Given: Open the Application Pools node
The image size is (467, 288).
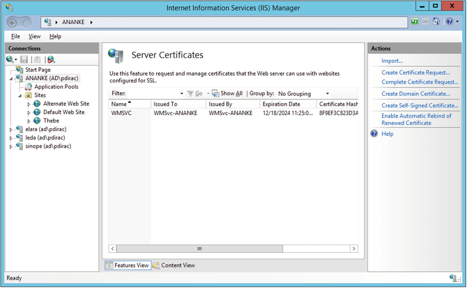Looking at the screenshot, I should click(x=56, y=87).
